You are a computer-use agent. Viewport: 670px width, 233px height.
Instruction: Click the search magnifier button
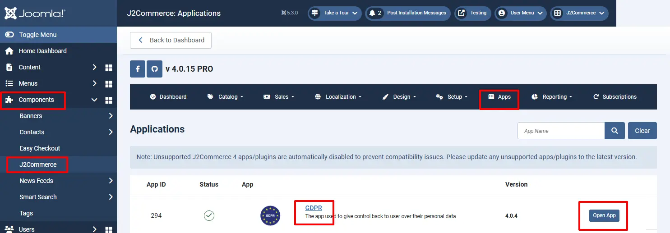[x=615, y=131]
